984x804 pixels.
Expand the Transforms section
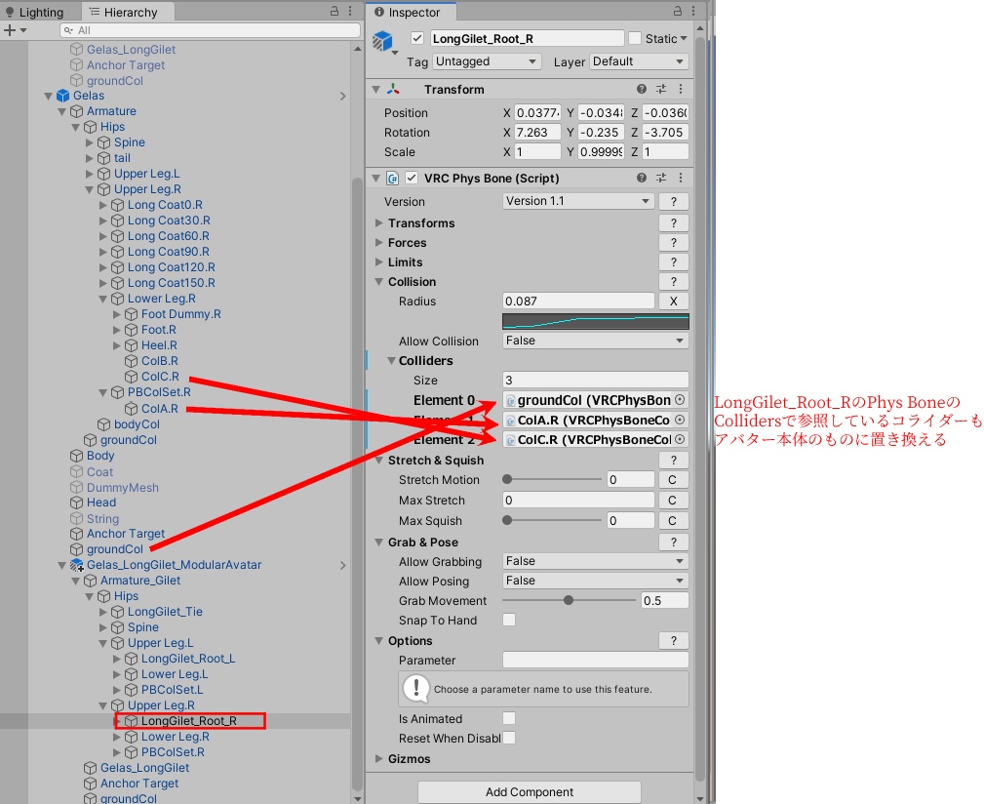[379, 222]
